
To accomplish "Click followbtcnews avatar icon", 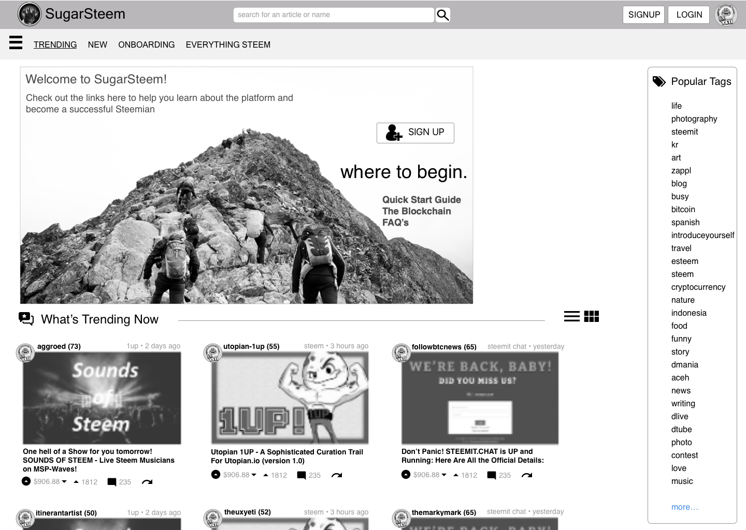I will tap(401, 352).
